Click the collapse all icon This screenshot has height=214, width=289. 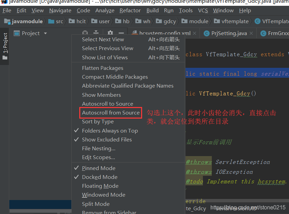point(96,33)
